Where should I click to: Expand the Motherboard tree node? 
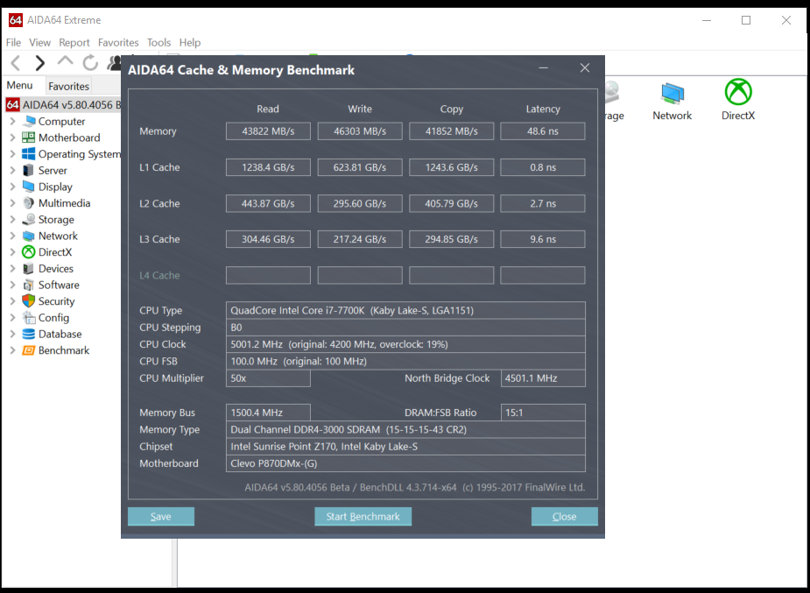click(x=13, y=138)
